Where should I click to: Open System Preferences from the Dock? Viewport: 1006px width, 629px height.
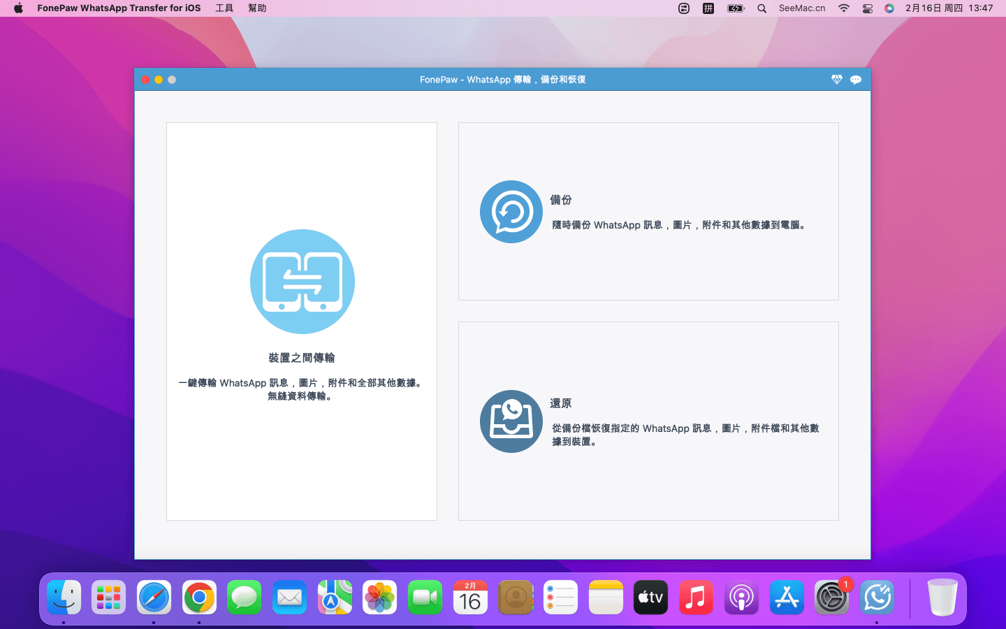coord(831,598)
